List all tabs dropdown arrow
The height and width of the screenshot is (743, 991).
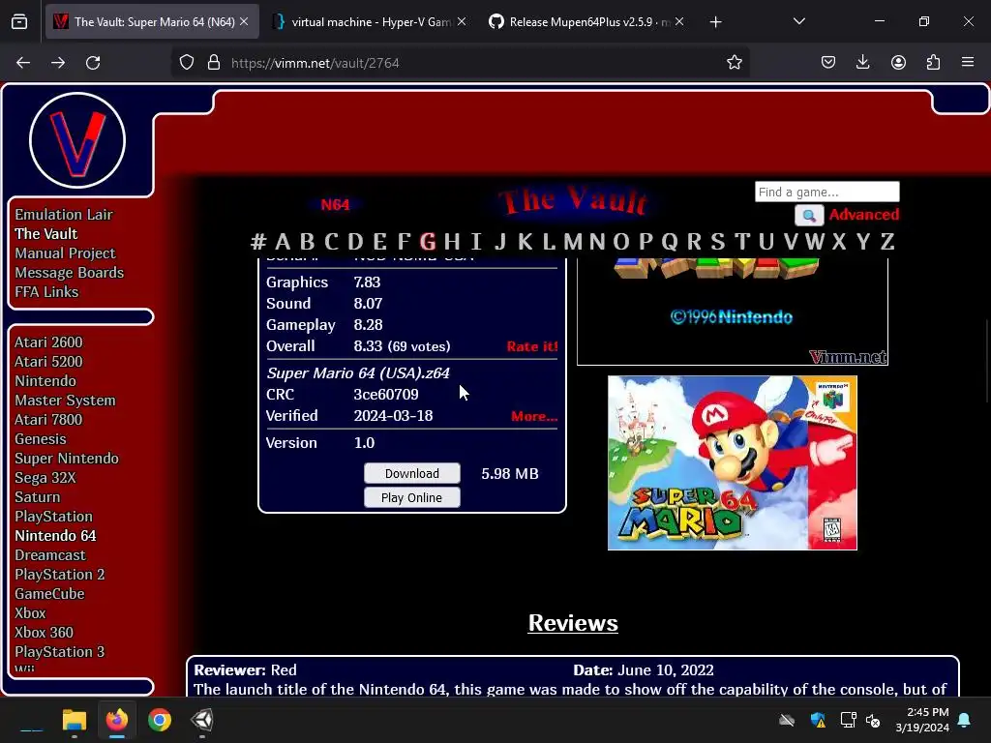coord(798,21)
